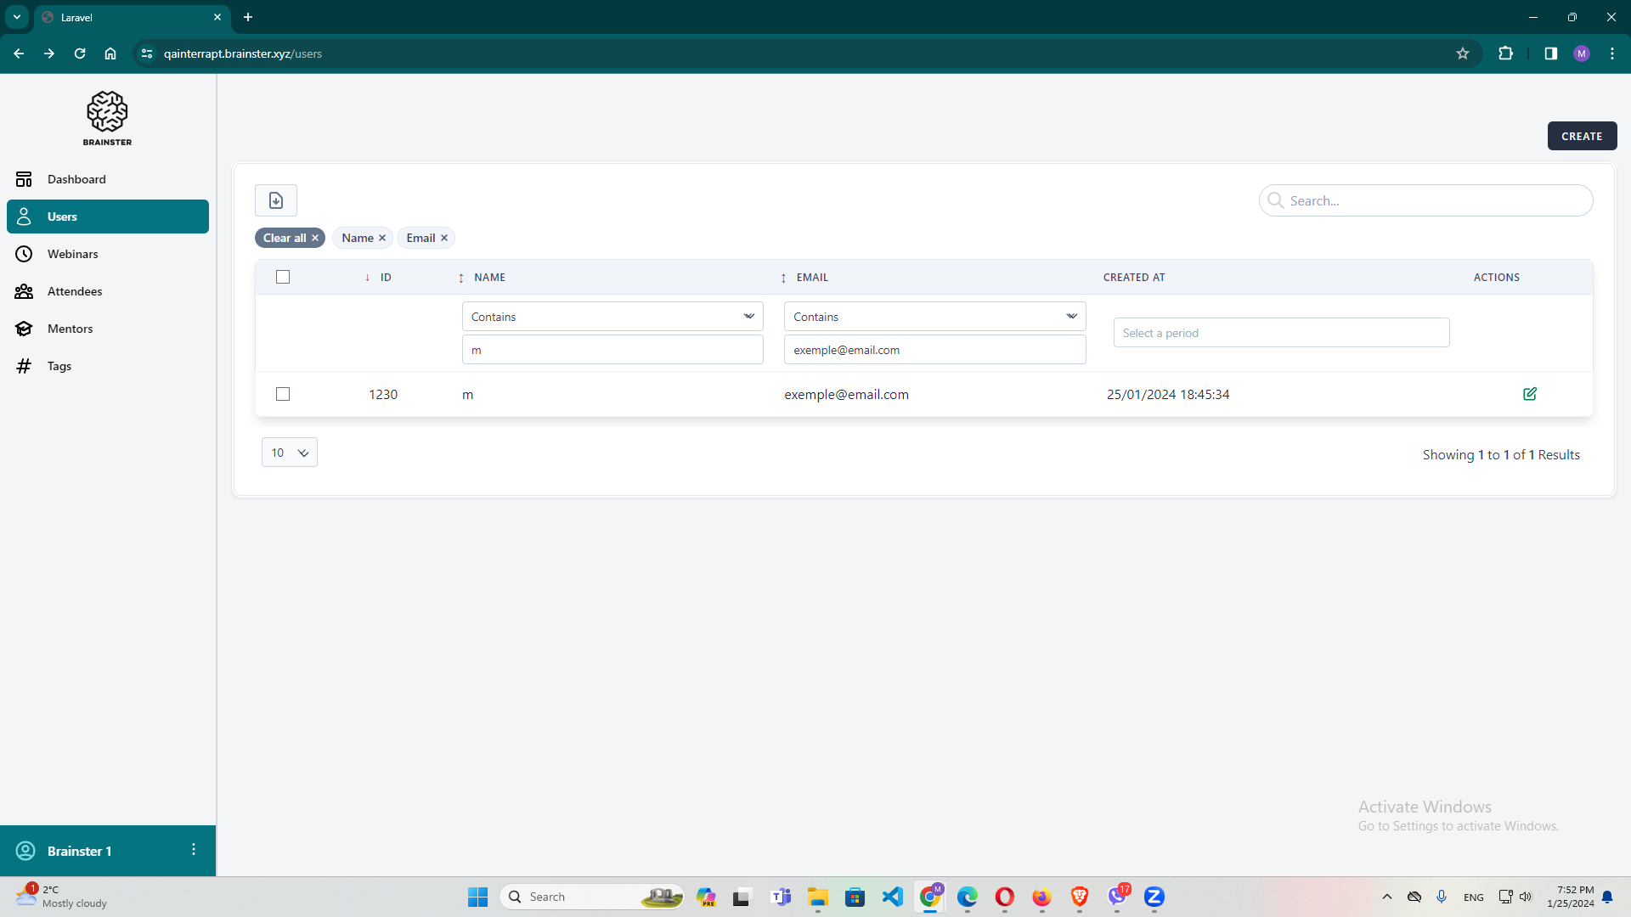Sort table by ID column arrow

click(368, 278)
